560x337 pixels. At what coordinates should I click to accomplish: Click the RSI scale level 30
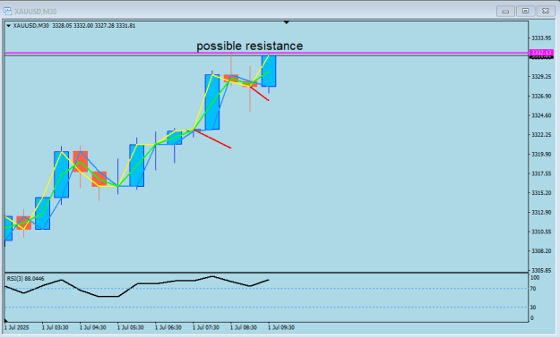tap(533, 308)
